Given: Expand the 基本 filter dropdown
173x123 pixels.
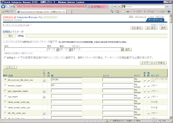Looking at the screenshot, I should 57,49.
